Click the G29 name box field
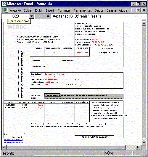148x157 pixels. click(15, 16)
